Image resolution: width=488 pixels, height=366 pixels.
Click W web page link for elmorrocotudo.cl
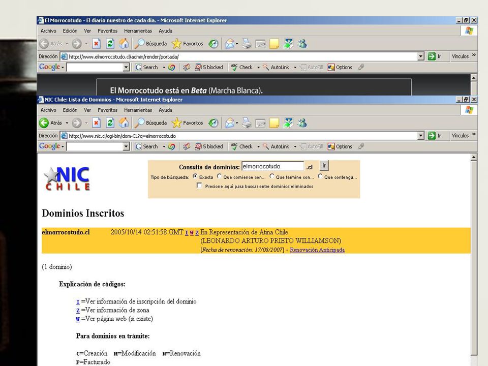click(x=192, y=232)
